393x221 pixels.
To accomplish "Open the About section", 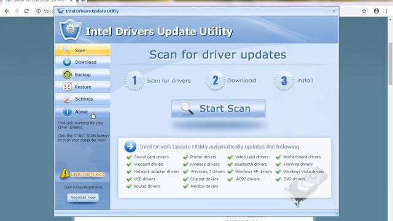I will click(82, 112).
